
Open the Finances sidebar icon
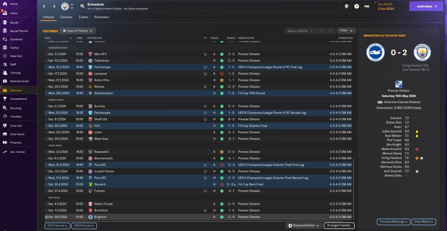pyautogui.click(x=5, y=142)
